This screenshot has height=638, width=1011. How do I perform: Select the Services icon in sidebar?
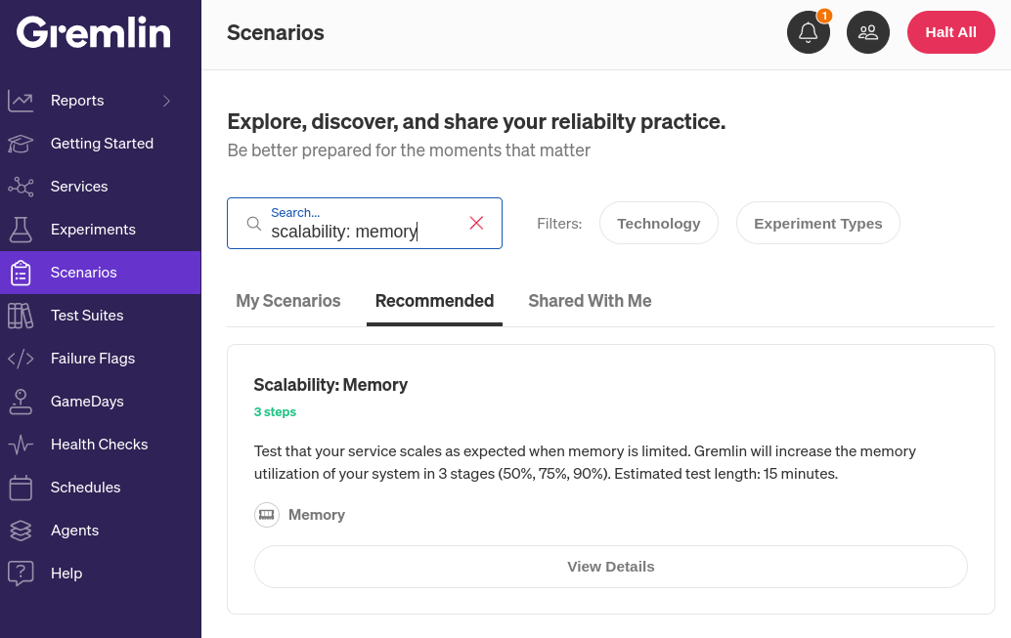[21, 186]
